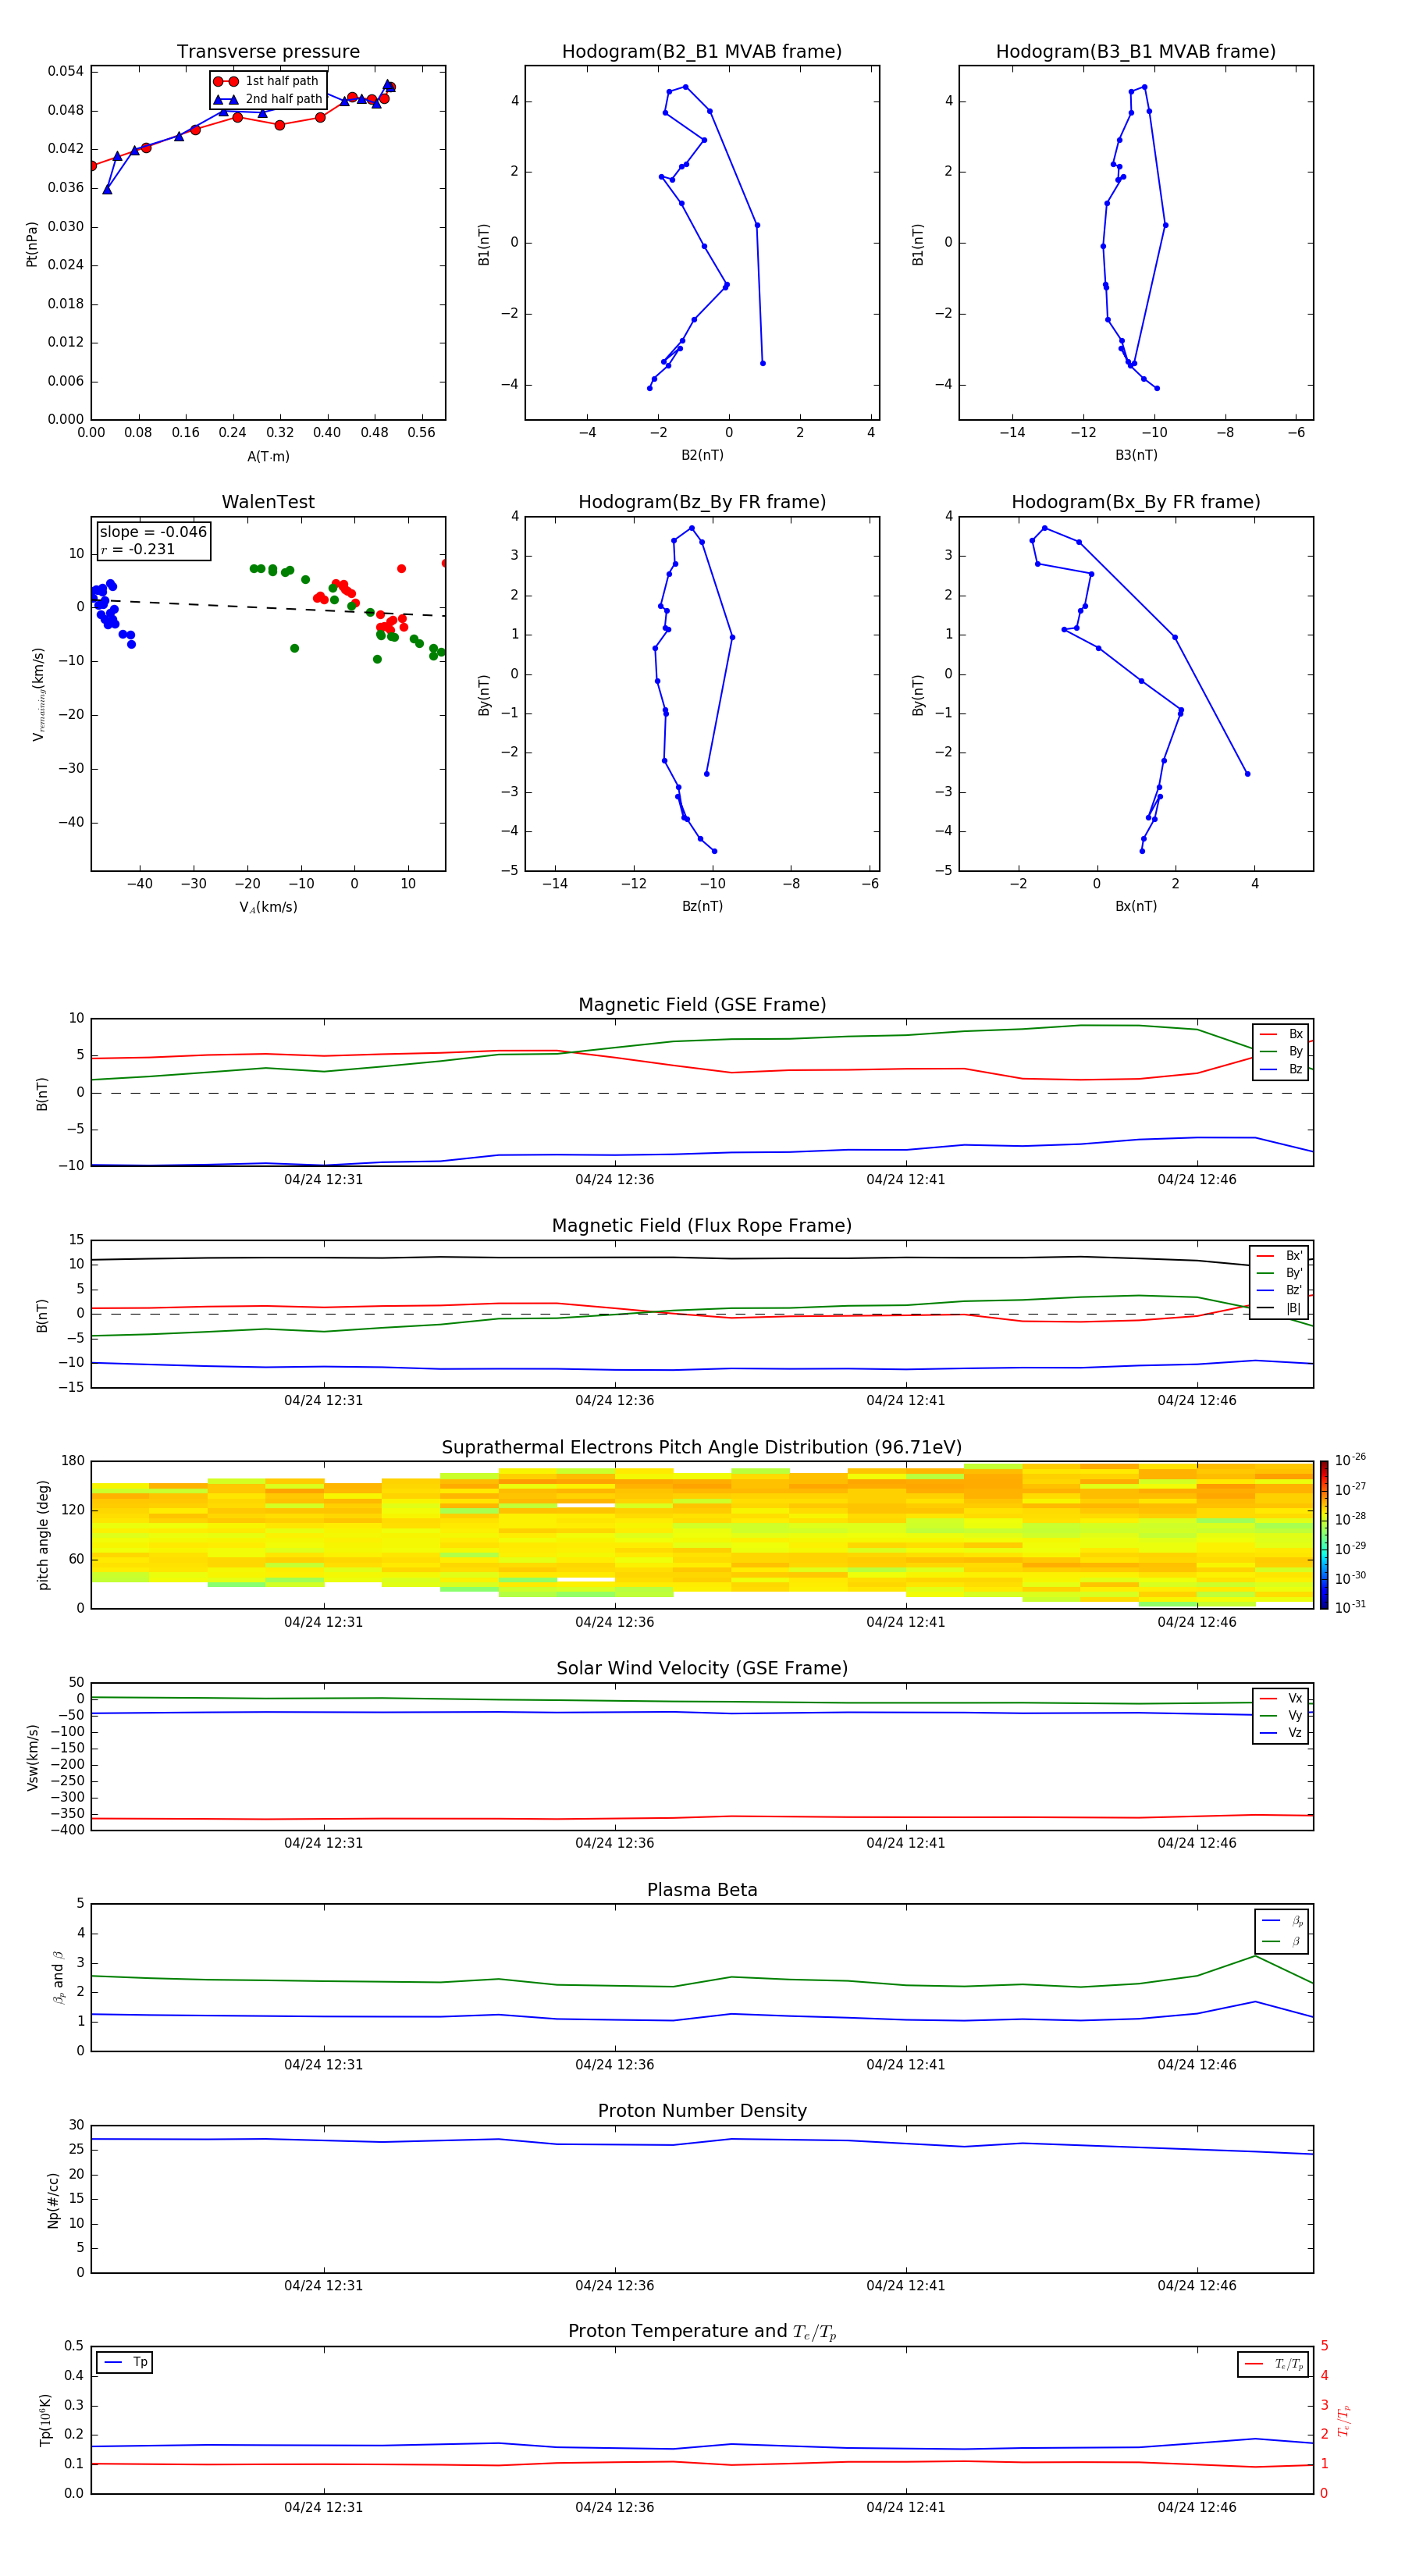Screen dimensions: 1405x2576
Task: Click the 'Magnetic Field (GSE Frame)' title
Action: 702,1005
